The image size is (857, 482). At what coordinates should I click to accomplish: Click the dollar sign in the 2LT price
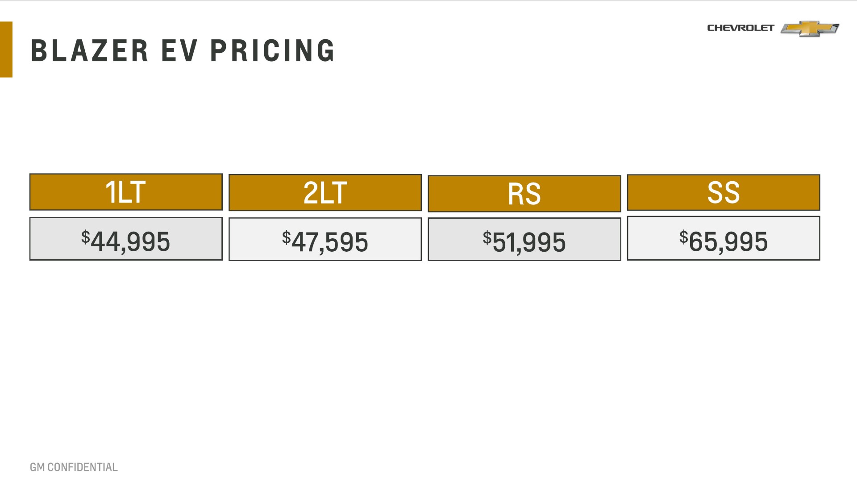click(x=286, y=237)
